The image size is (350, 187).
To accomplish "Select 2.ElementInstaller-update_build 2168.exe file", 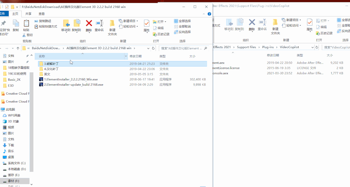I will click(x=122, y=85).
